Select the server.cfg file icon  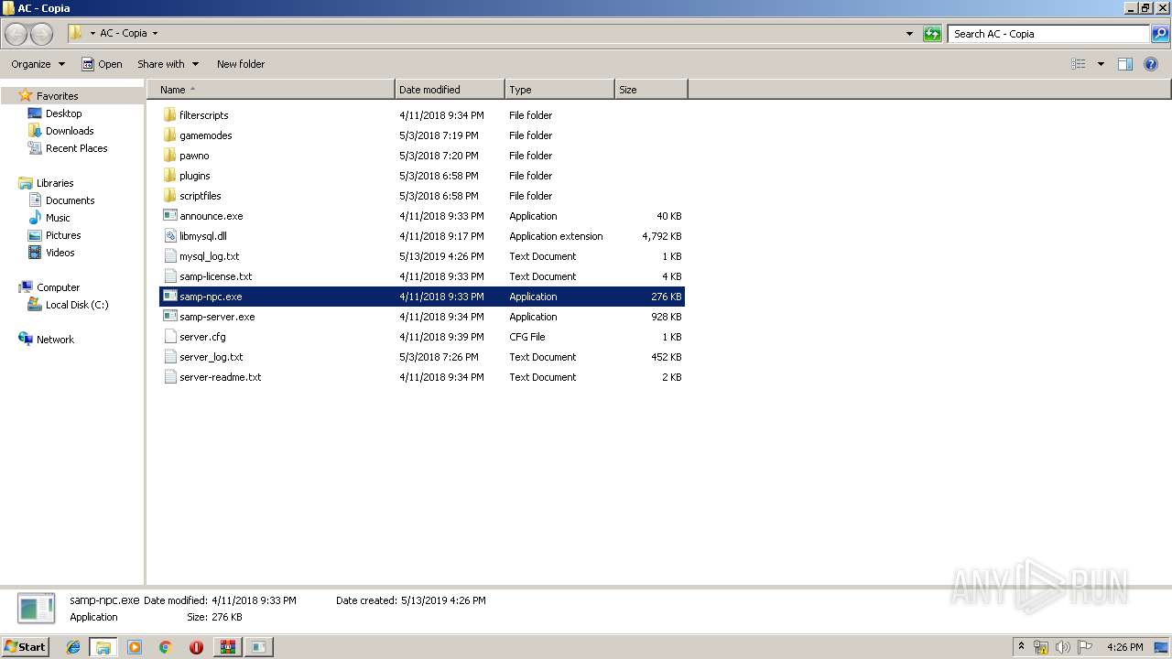click(x=169, y=337)
